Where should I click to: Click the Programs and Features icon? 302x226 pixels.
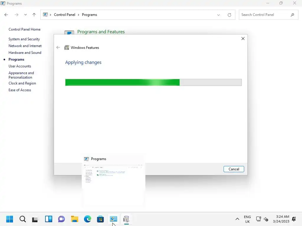(69, 32)
